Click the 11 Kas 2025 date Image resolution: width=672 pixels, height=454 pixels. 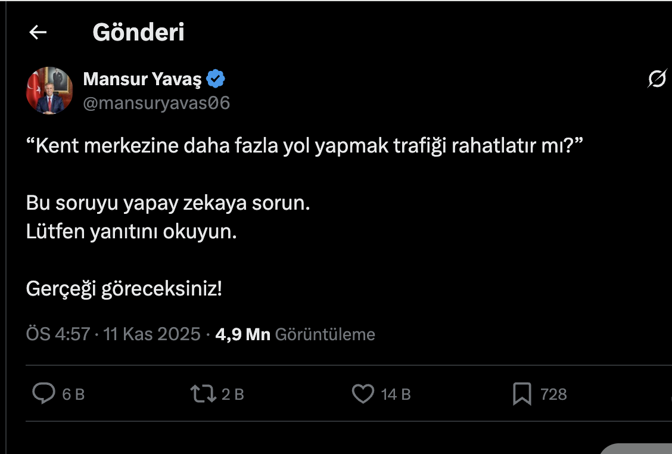point(152,334)
